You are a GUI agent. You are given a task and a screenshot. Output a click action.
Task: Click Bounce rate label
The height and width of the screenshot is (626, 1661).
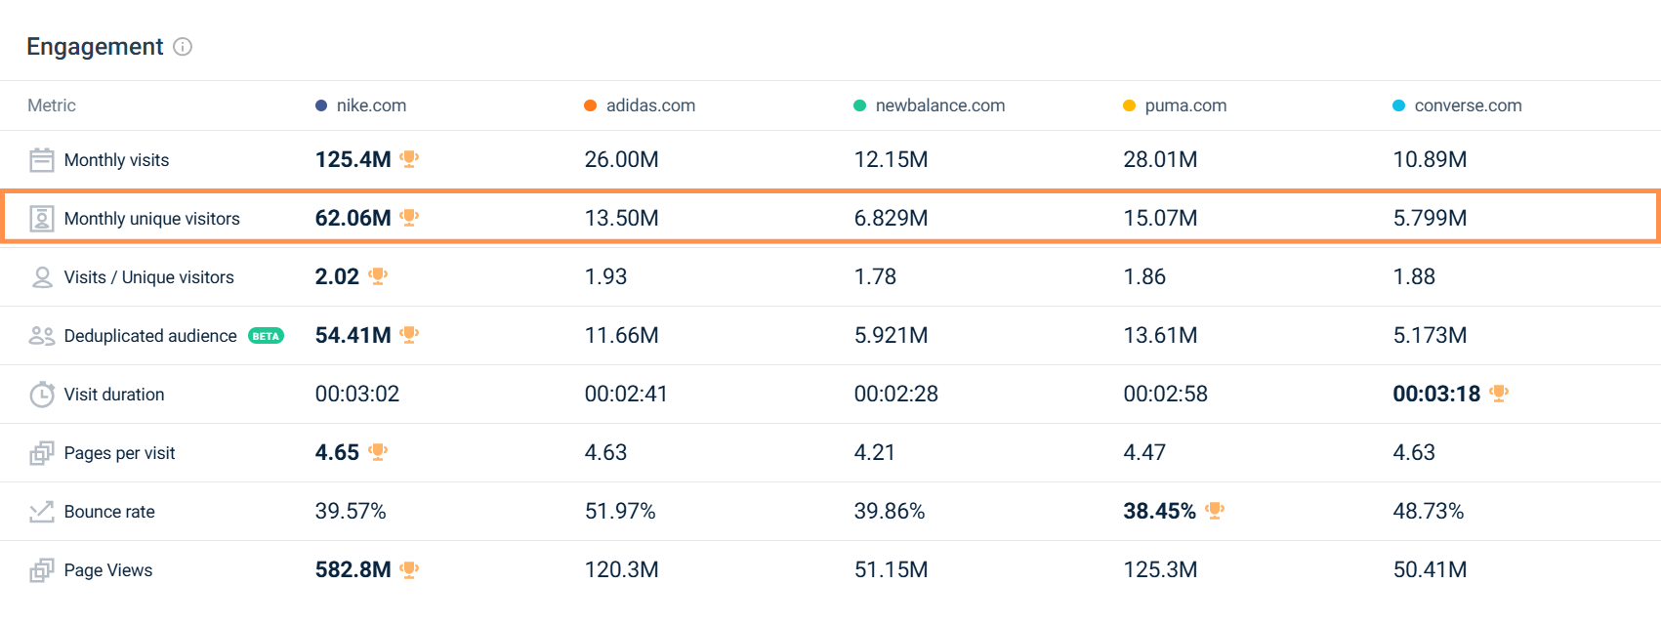tap(109, 512)
